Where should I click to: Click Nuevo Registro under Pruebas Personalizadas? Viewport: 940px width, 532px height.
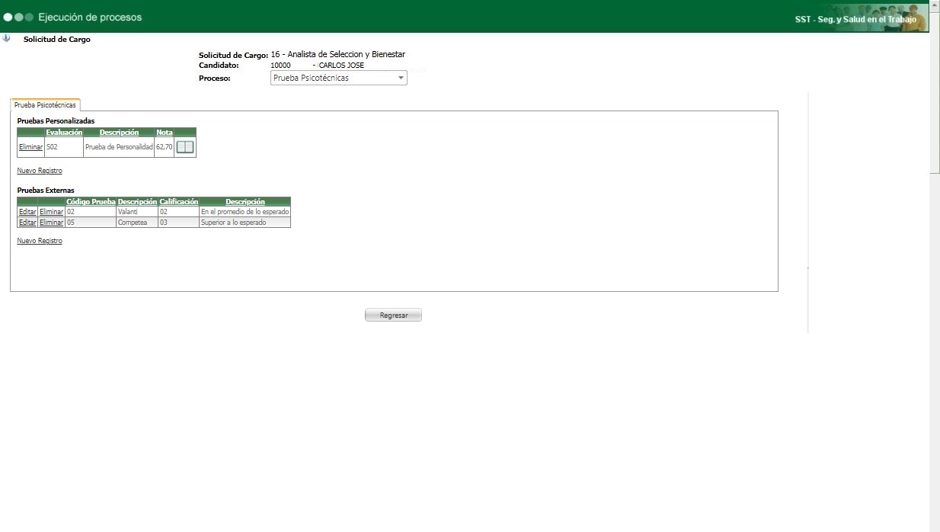(x=40, y=171)
